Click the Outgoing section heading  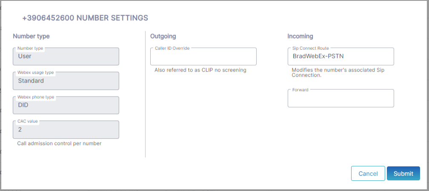coord(163,36)
